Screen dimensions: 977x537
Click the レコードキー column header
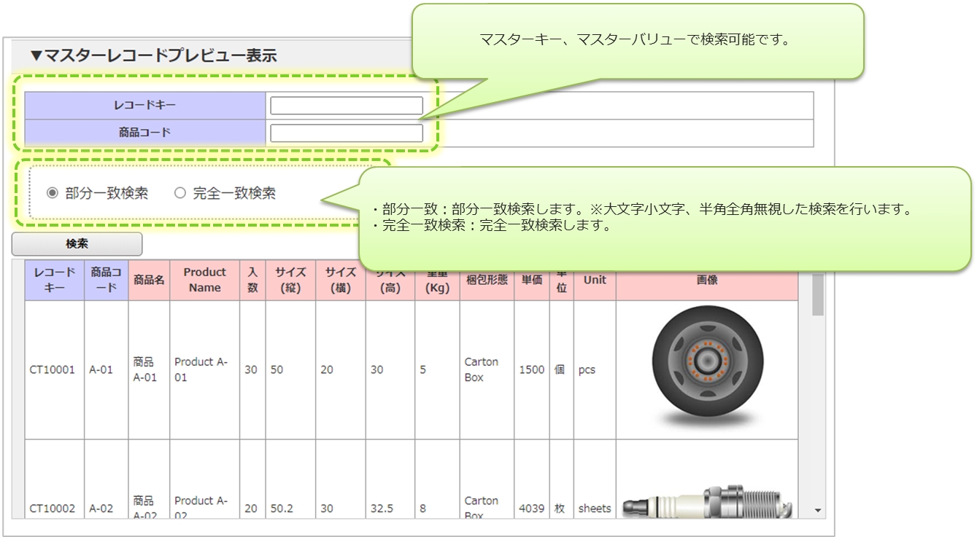coord(55,280)
